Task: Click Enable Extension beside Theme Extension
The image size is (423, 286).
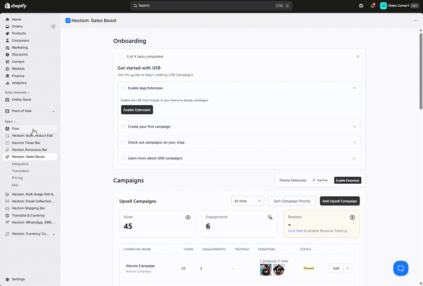Action: [347, 180]
